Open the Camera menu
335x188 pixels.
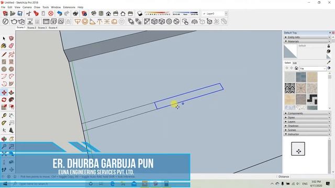pos(27,7)
